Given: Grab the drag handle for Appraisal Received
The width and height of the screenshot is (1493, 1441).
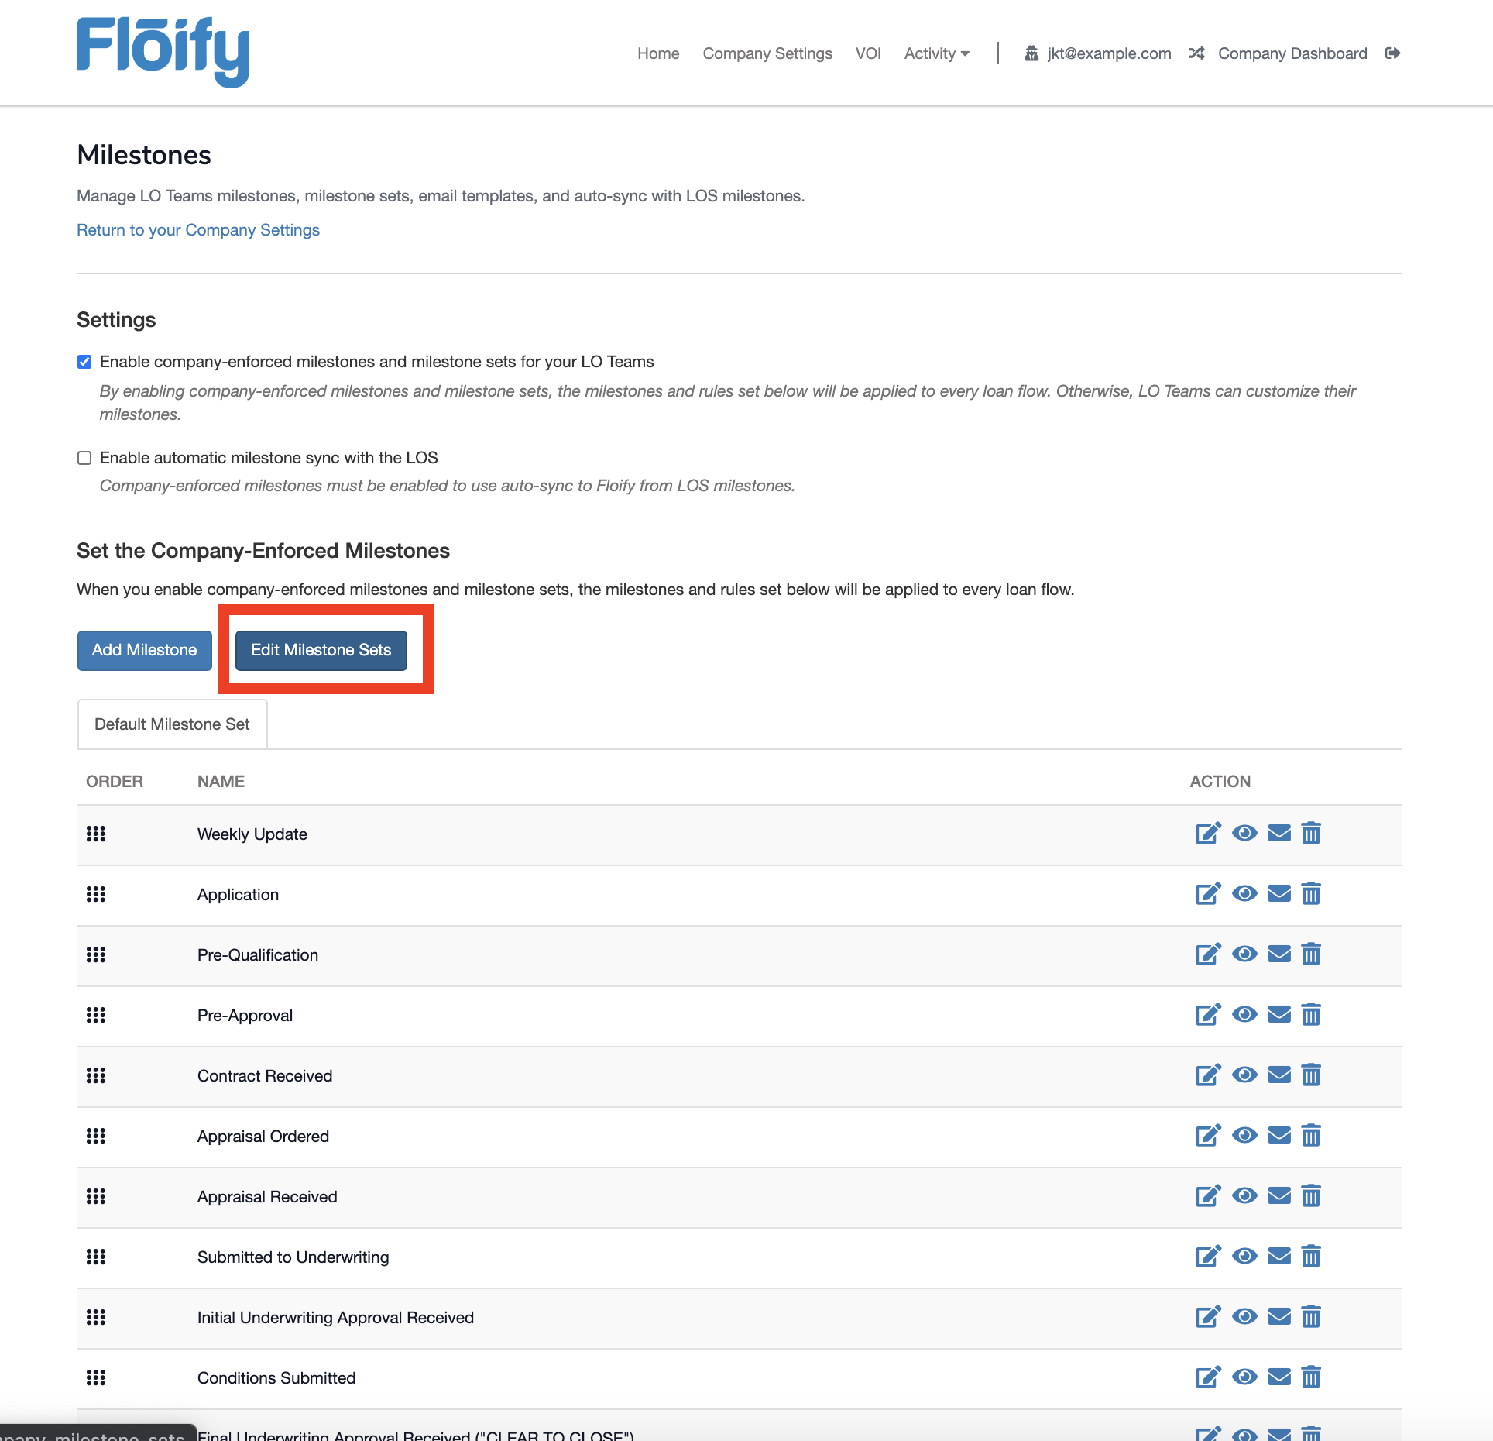Looking at the screenshot, I should click(96, 1196).
